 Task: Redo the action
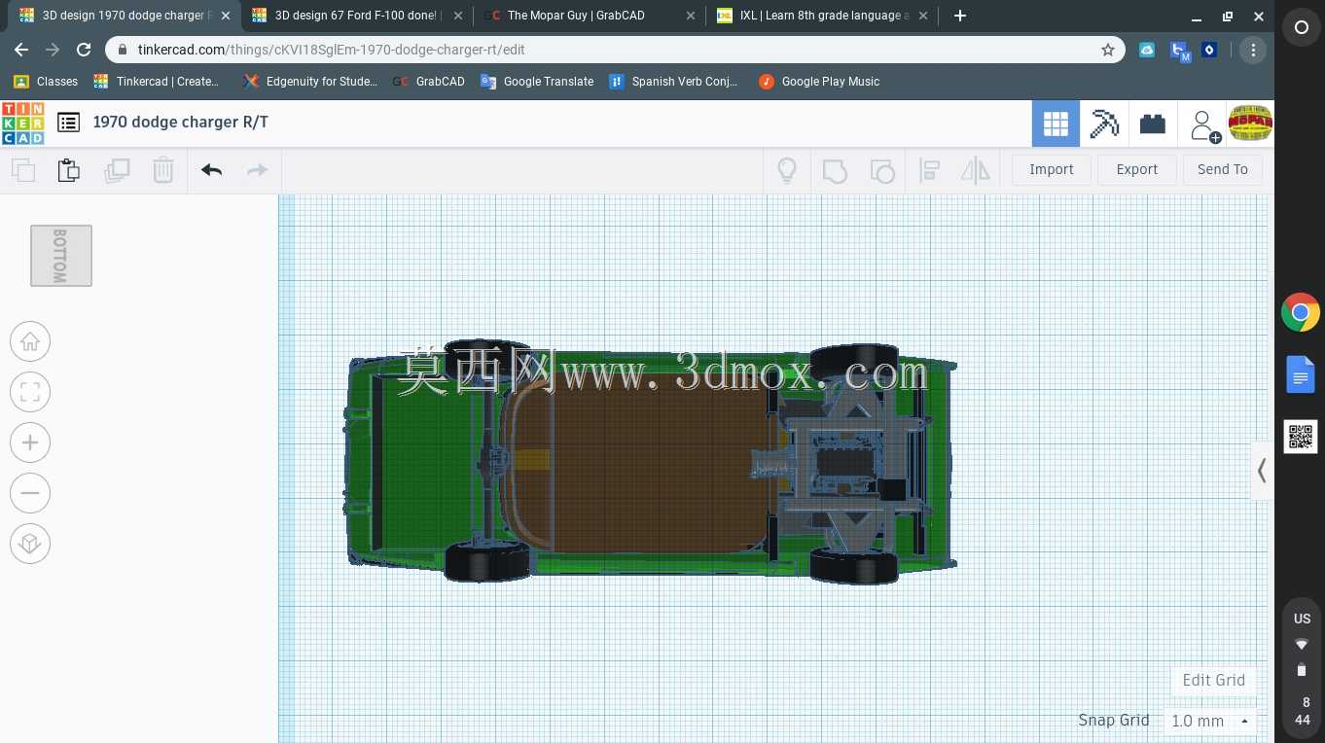257,170
